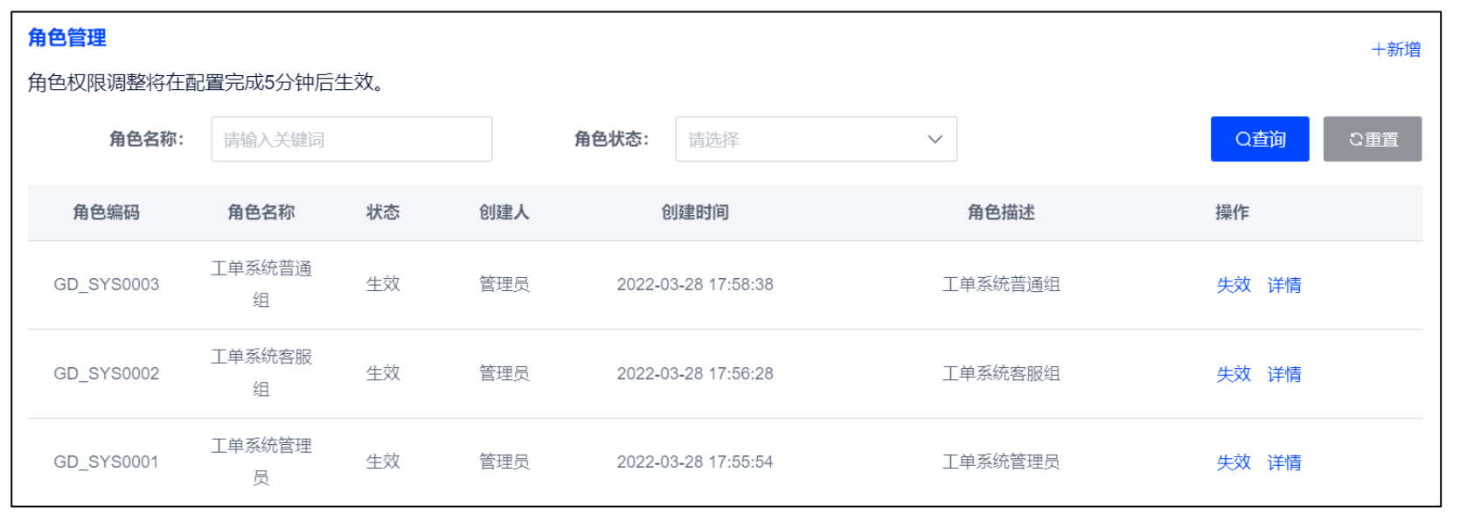Click the 角色描述 column header
1460x528 pixels.
(1001, 212)
